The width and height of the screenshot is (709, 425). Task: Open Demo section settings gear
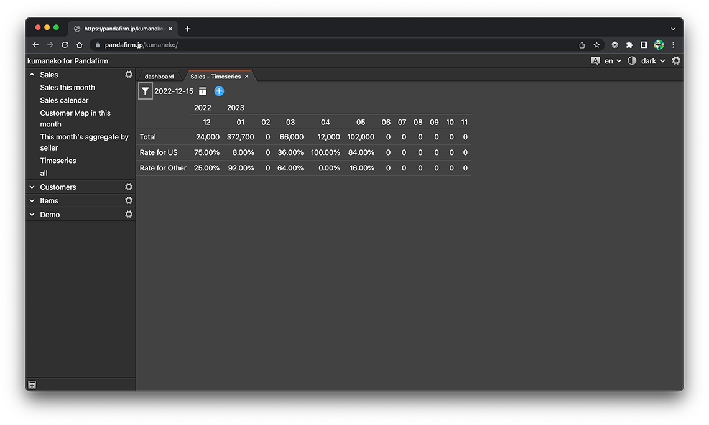(129, 214)
